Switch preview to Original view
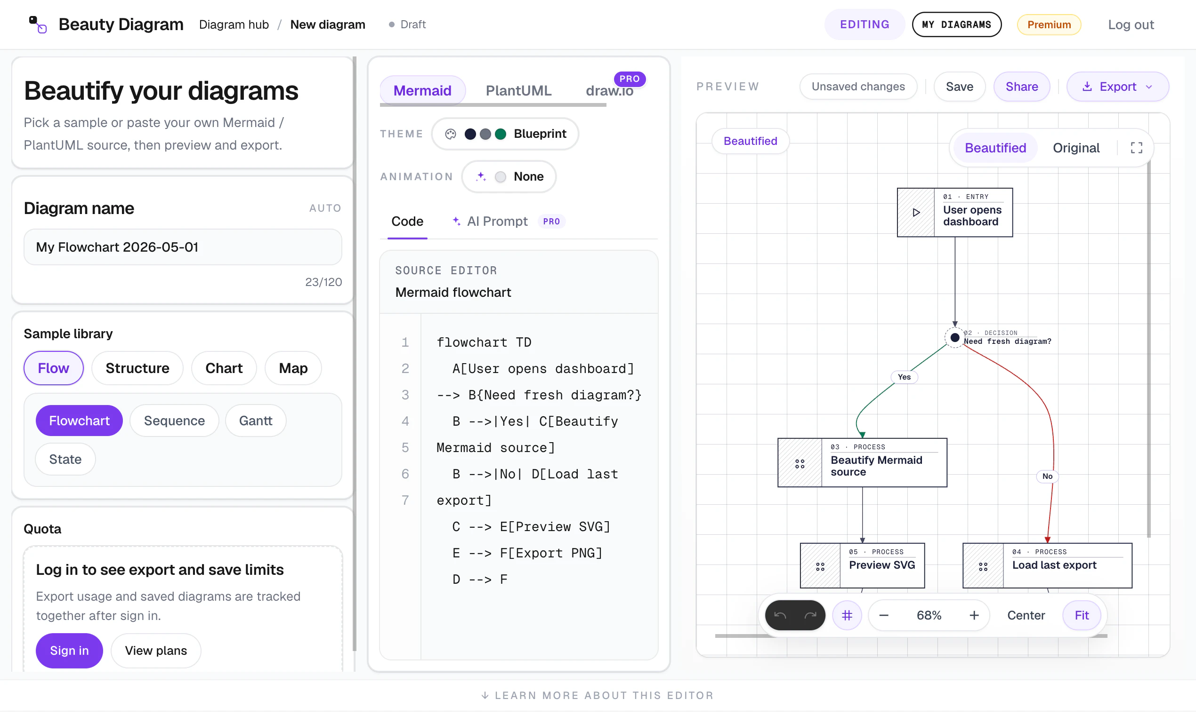 (x=1076, y=148)
